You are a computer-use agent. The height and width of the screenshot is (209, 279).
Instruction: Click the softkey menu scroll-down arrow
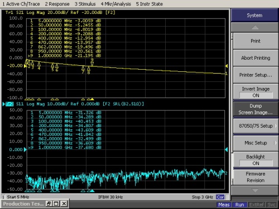tap(254, 191)
